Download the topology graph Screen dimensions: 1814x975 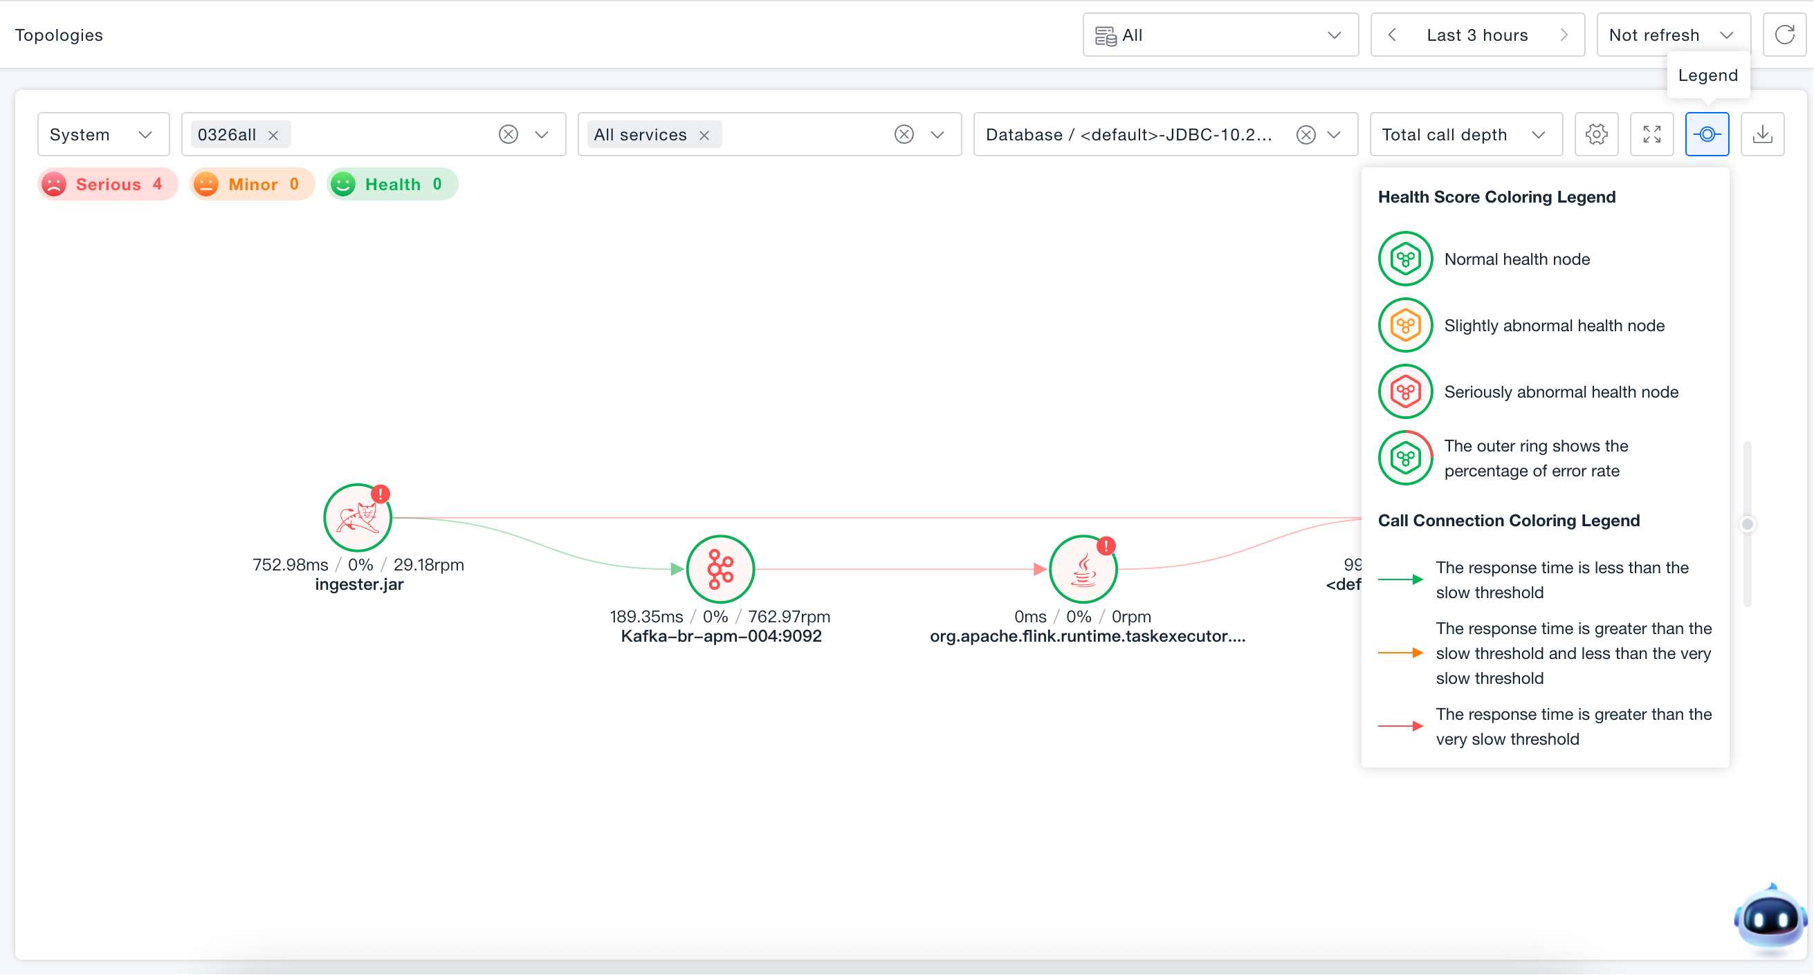pos(1763,134)
